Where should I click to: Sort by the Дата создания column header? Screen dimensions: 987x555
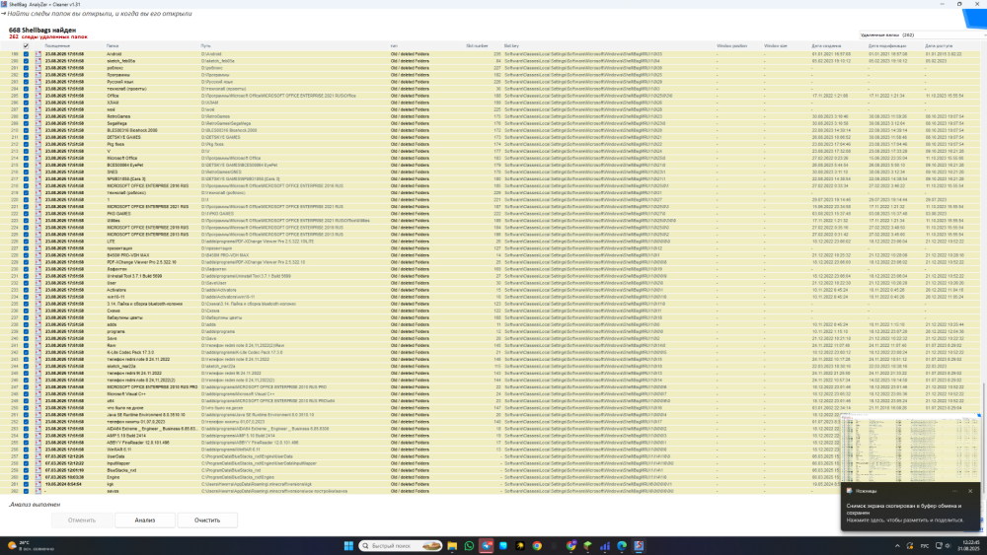(826, 46)
